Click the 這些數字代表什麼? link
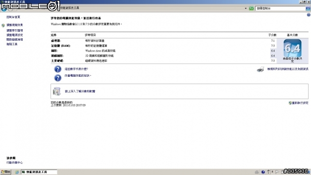311x175 pixels. coord(76,69)
